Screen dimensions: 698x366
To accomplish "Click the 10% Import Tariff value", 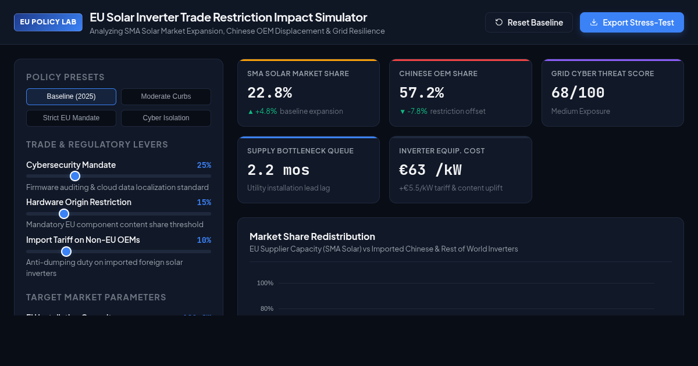I will [x=204, y=240].
